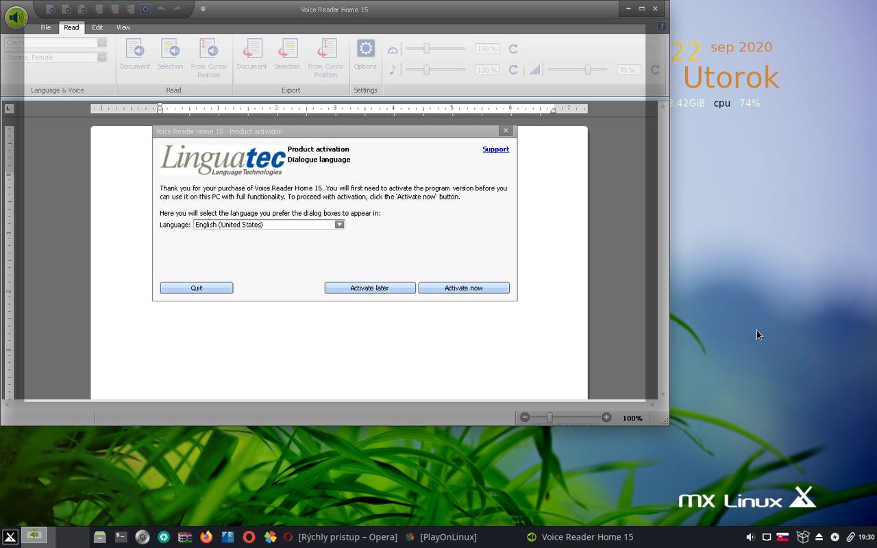Click the taskbar clock showing 19:30
Image resolution: width=877 pixels, height=548 pixels.
pyautogui.click(x=867, y=537)
